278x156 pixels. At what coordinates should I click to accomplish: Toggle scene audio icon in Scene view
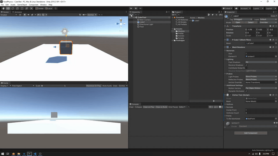(28, 15)
